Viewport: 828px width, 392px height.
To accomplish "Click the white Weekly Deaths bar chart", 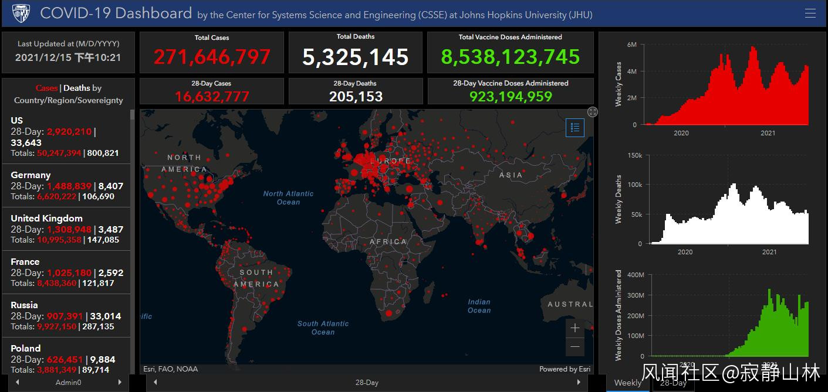I will click(x=728, y=213).
